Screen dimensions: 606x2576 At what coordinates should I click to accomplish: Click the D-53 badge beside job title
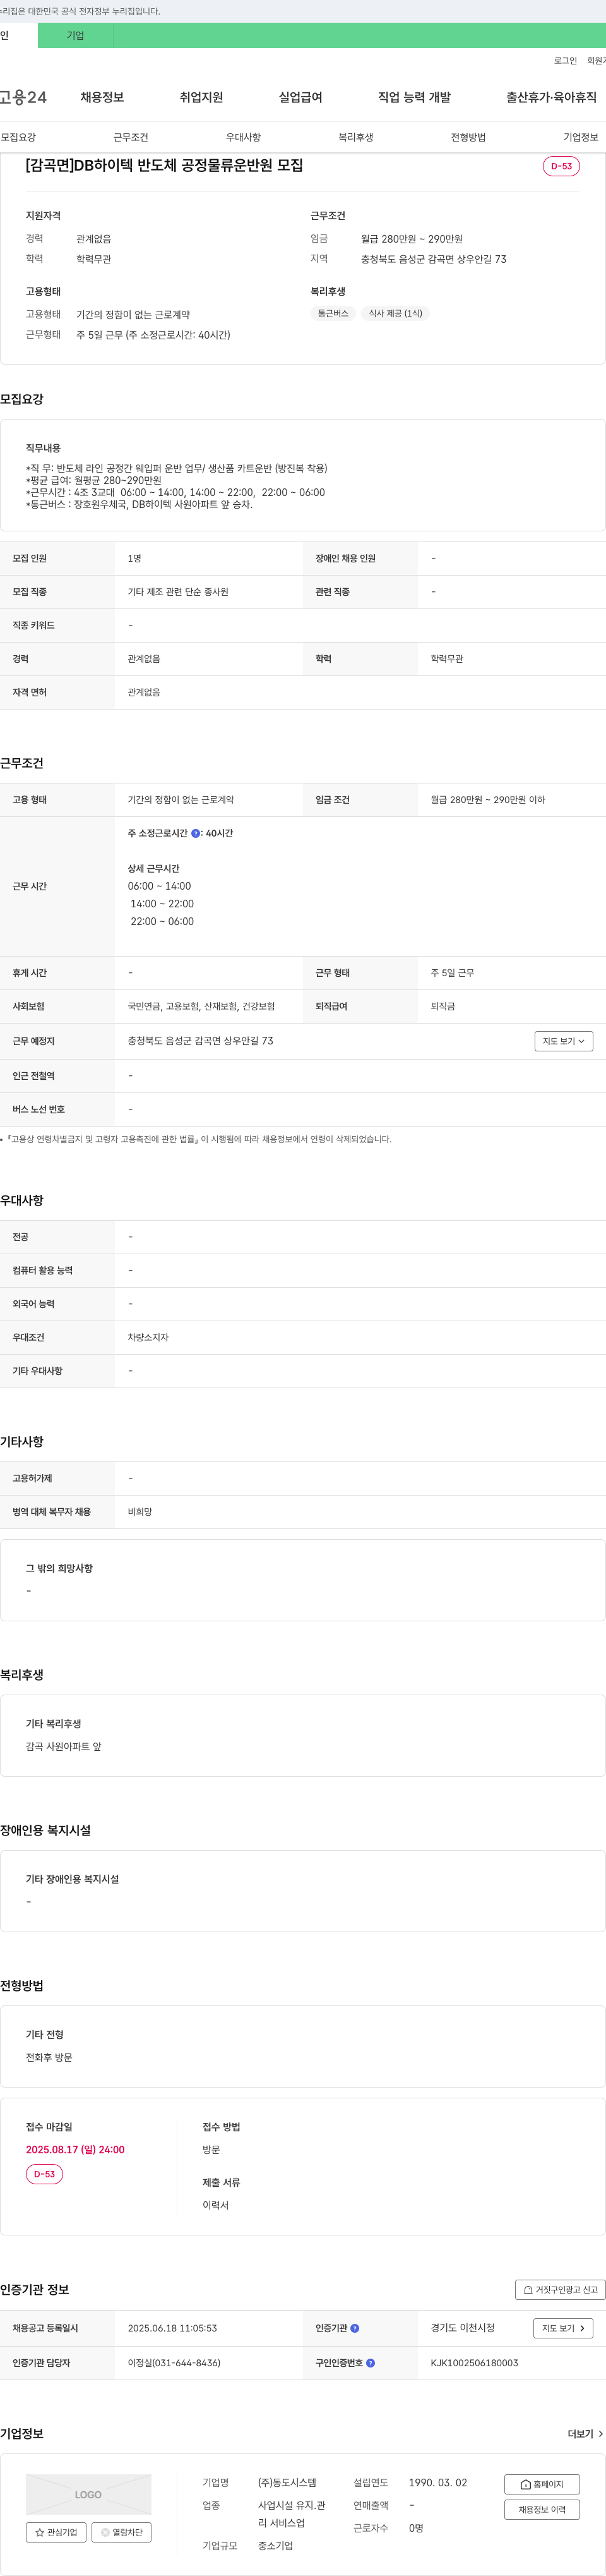[561, 166]
